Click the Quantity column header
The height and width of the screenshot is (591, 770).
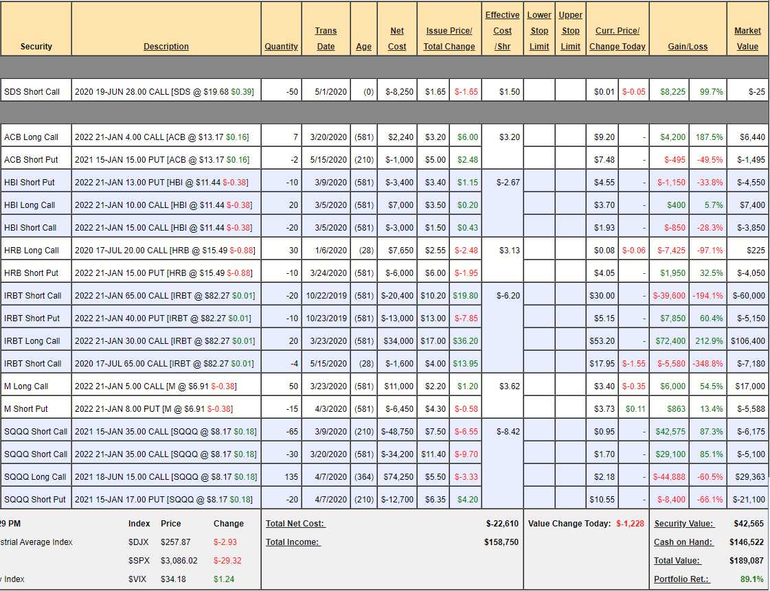281,47
